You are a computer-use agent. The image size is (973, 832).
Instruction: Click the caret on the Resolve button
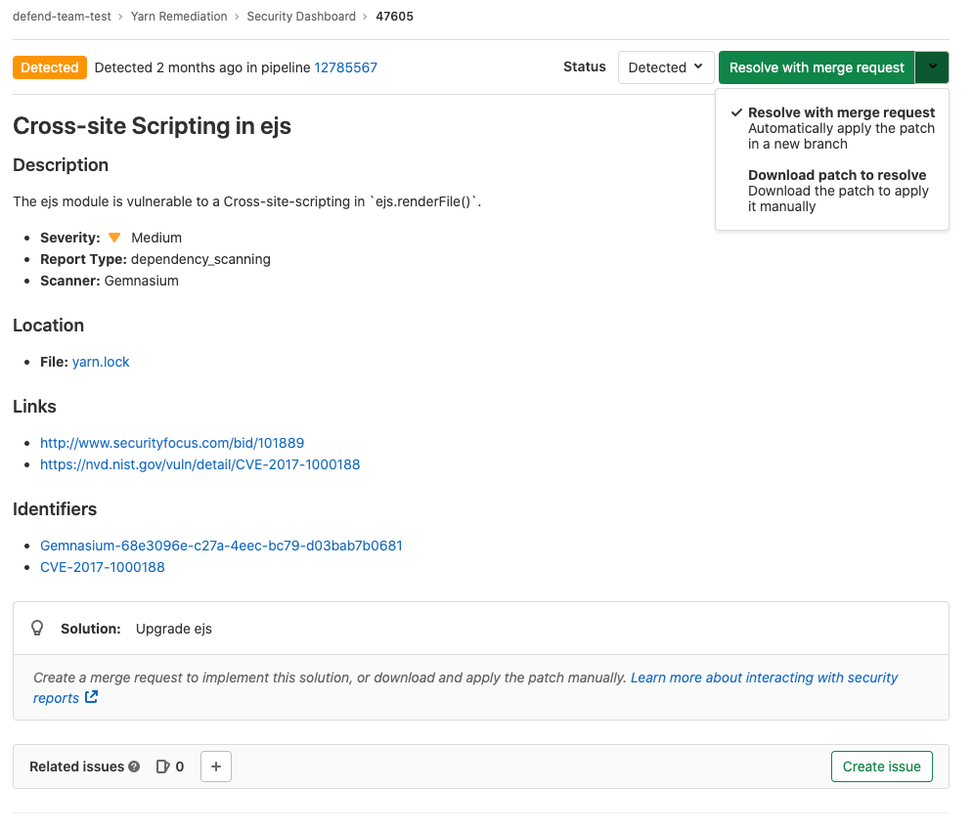(932, 66)
